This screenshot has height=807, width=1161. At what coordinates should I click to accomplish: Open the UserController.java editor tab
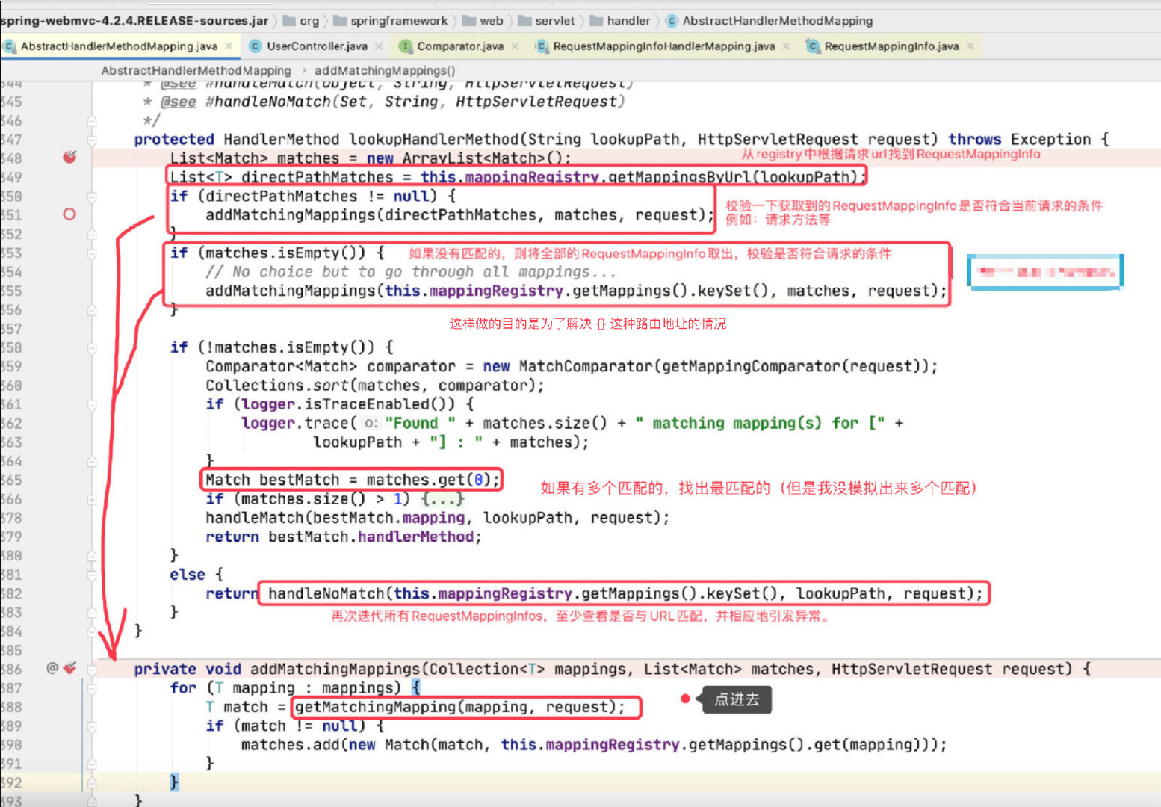(317, 46)
